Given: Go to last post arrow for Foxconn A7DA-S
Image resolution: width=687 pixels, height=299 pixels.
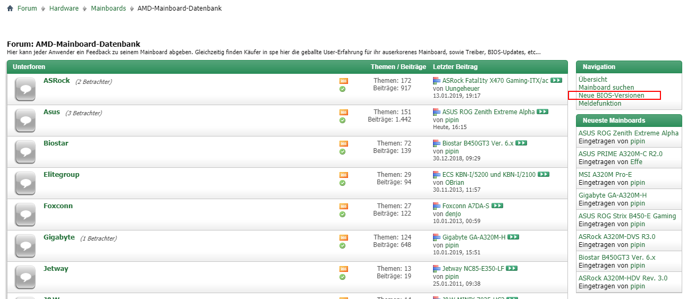Looking at the screenshot, I should (497, 206).
